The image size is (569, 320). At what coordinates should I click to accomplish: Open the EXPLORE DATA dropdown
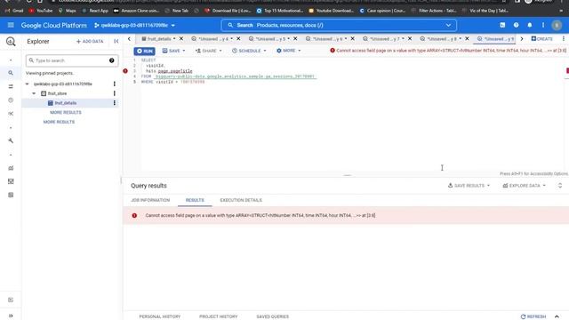click(524, 186)
